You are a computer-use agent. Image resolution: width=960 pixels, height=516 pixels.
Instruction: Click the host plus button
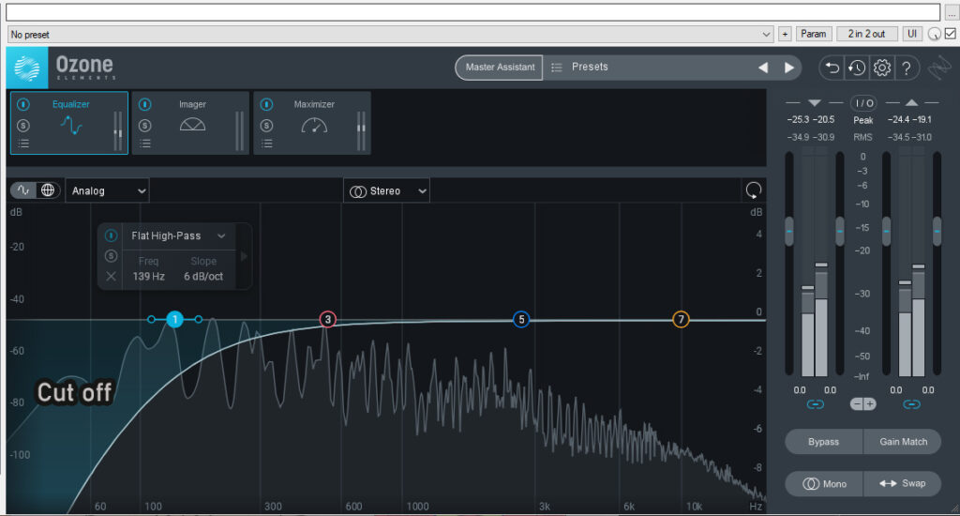(785, 35)
